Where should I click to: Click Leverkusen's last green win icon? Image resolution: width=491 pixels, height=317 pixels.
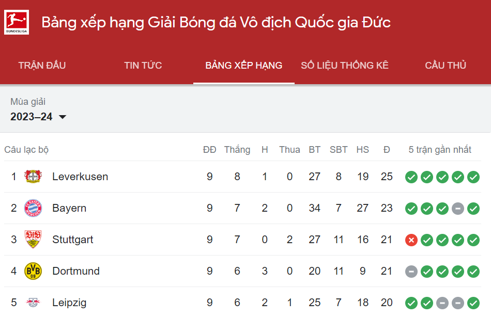click(473, 177)
